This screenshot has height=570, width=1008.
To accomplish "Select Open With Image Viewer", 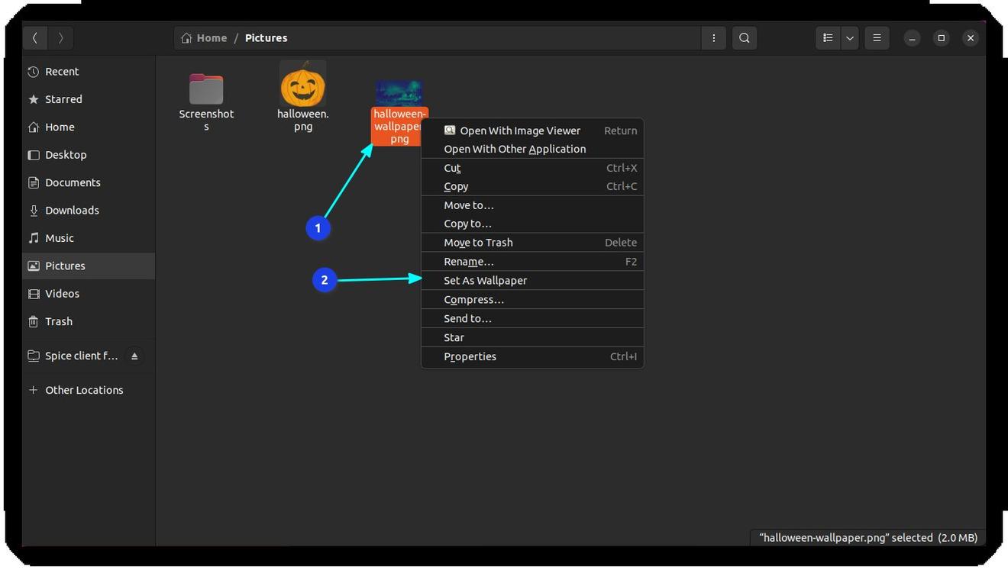I will pyautogui.click(x=520, y=130).
